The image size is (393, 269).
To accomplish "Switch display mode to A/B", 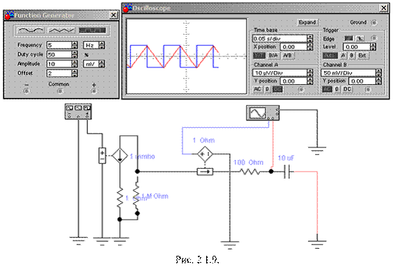I will (287, 56).
